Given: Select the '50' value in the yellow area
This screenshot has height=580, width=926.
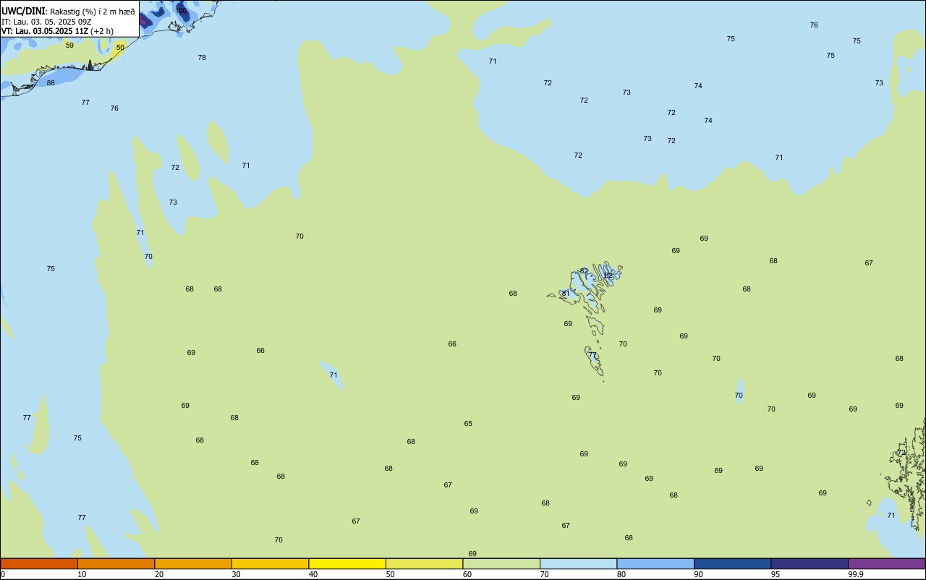Looking at the screenshot, I should tap(120, 48).
